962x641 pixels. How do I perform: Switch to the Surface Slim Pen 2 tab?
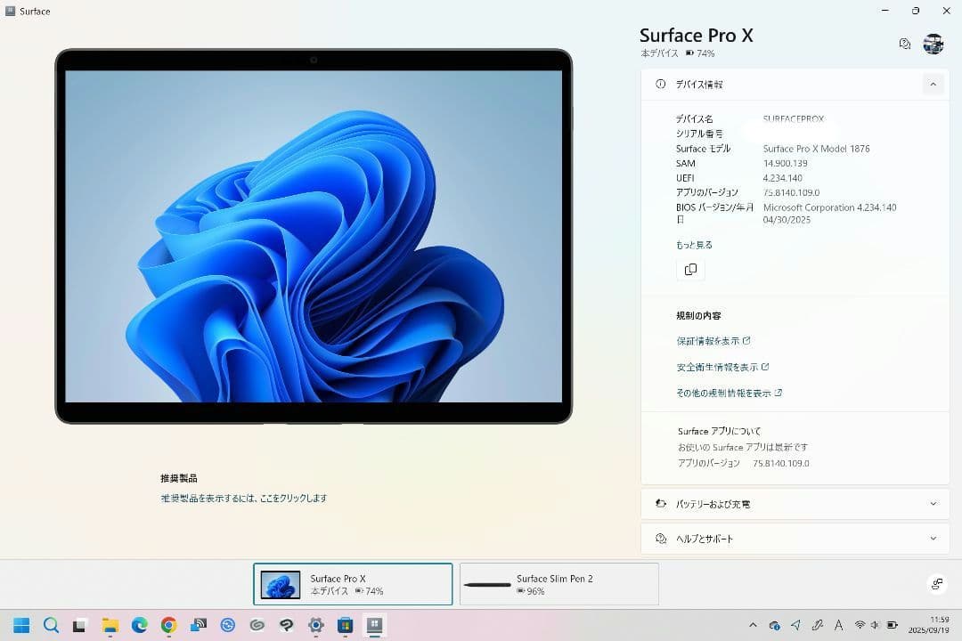558,583
